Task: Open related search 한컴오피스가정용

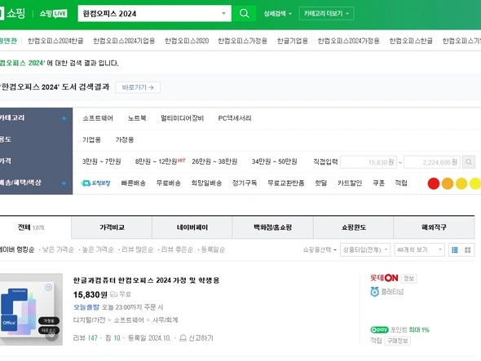Action: coord(242,41)
